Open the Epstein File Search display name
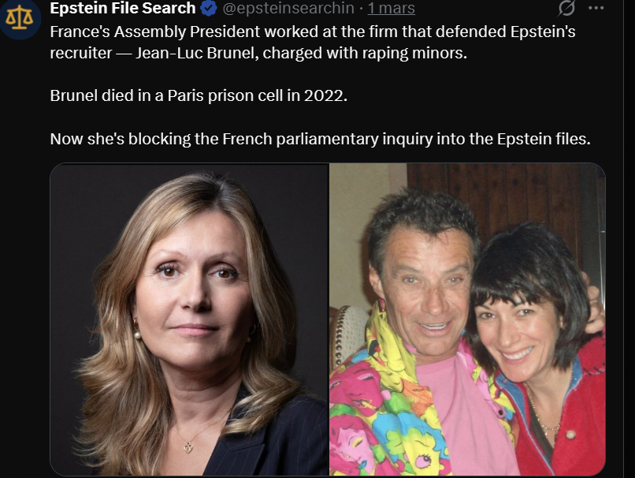Viewport: 635px width, 478px height. coord(123,8)
